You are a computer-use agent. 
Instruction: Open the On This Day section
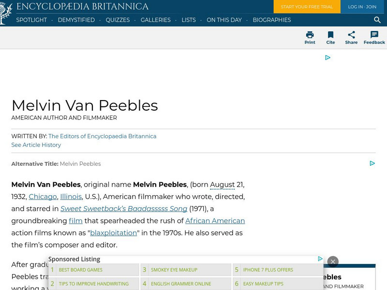pyautogui.click(x=224, y=21)
